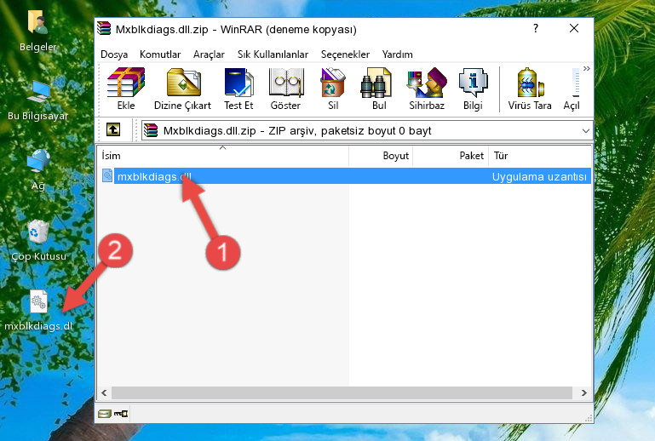Sort by Tür column header
This screenshot has height=441, width=655.
541,156
